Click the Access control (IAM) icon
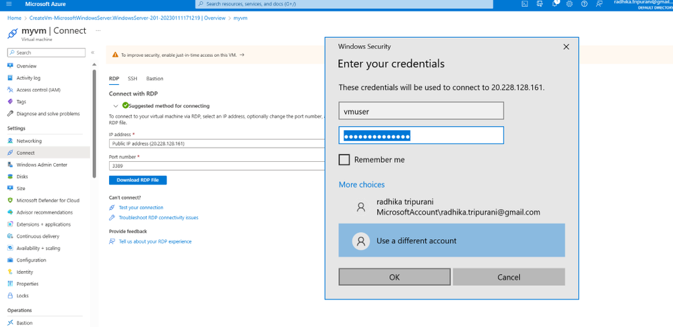 (10, 90)
